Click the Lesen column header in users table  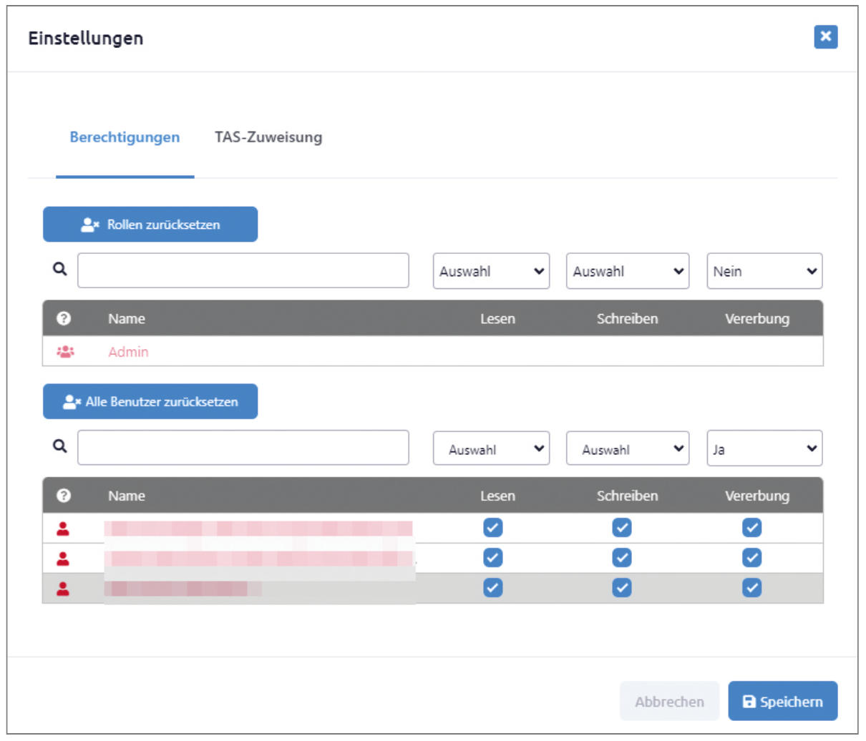tap(497, 496)
